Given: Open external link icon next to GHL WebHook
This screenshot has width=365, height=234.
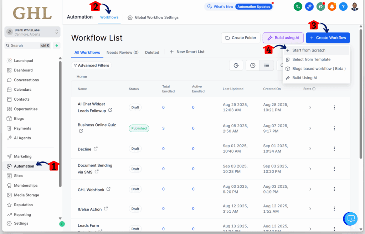Looking at the screenshot, I should tap(108, 189).
